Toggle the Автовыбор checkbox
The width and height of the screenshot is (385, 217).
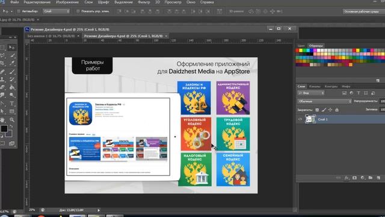click(x=19, y=11)
